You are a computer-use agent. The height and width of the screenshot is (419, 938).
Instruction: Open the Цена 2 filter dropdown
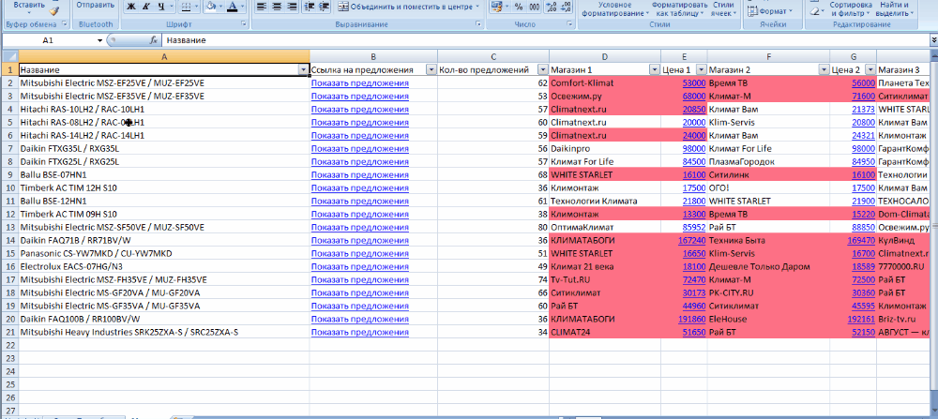coord(870,70)
